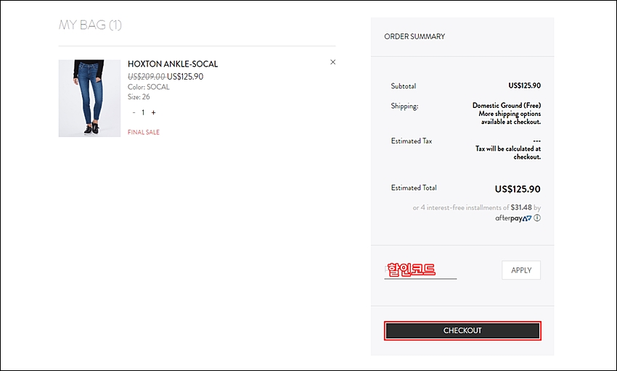Click the ORDER SUMMARY heading

[414, 36]
